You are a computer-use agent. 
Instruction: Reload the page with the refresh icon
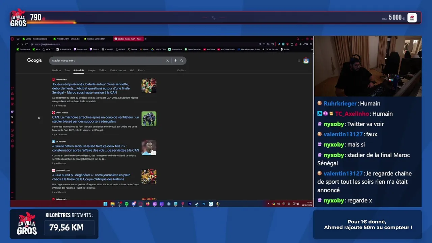pyautogui.click(x=26, y=44)
